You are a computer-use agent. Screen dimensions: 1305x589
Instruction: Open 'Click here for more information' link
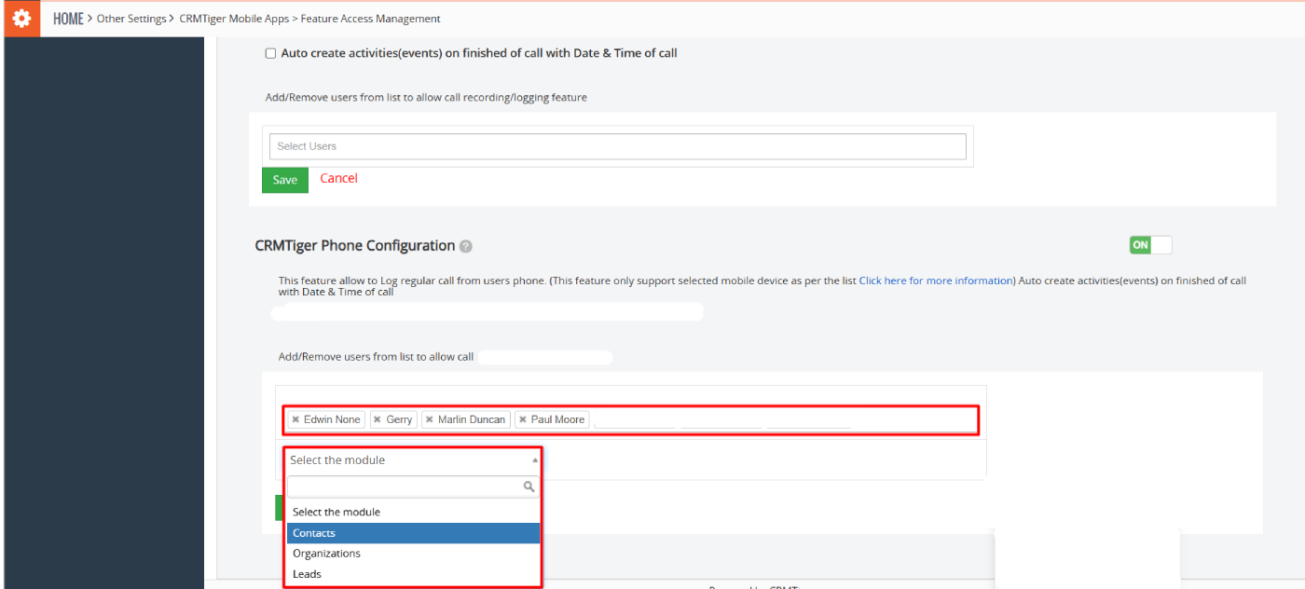935,281
